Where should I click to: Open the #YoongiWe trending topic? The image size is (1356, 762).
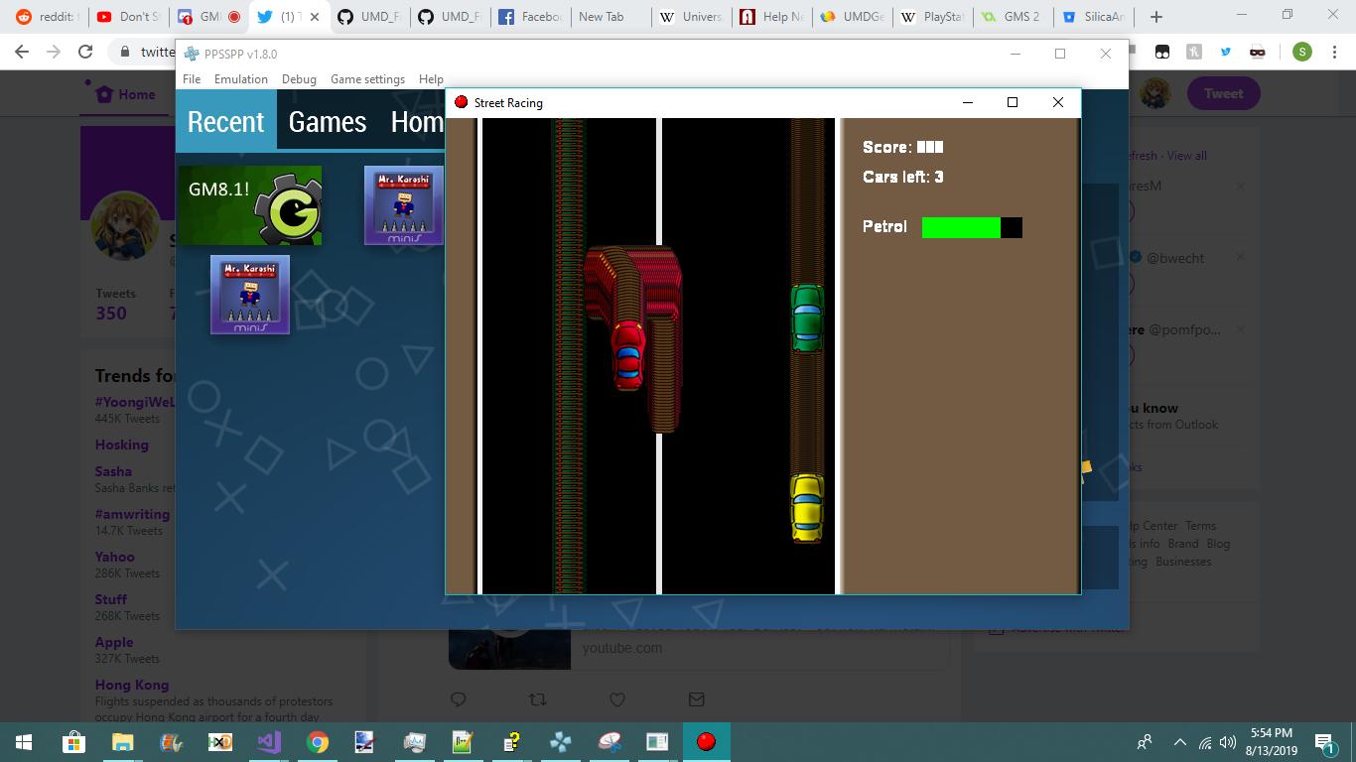(134, 402)
